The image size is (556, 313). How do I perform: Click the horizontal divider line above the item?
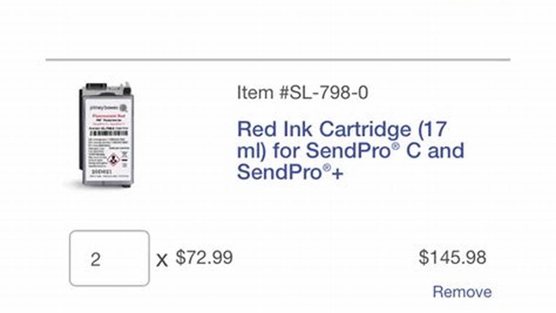(x=278, y=56)
